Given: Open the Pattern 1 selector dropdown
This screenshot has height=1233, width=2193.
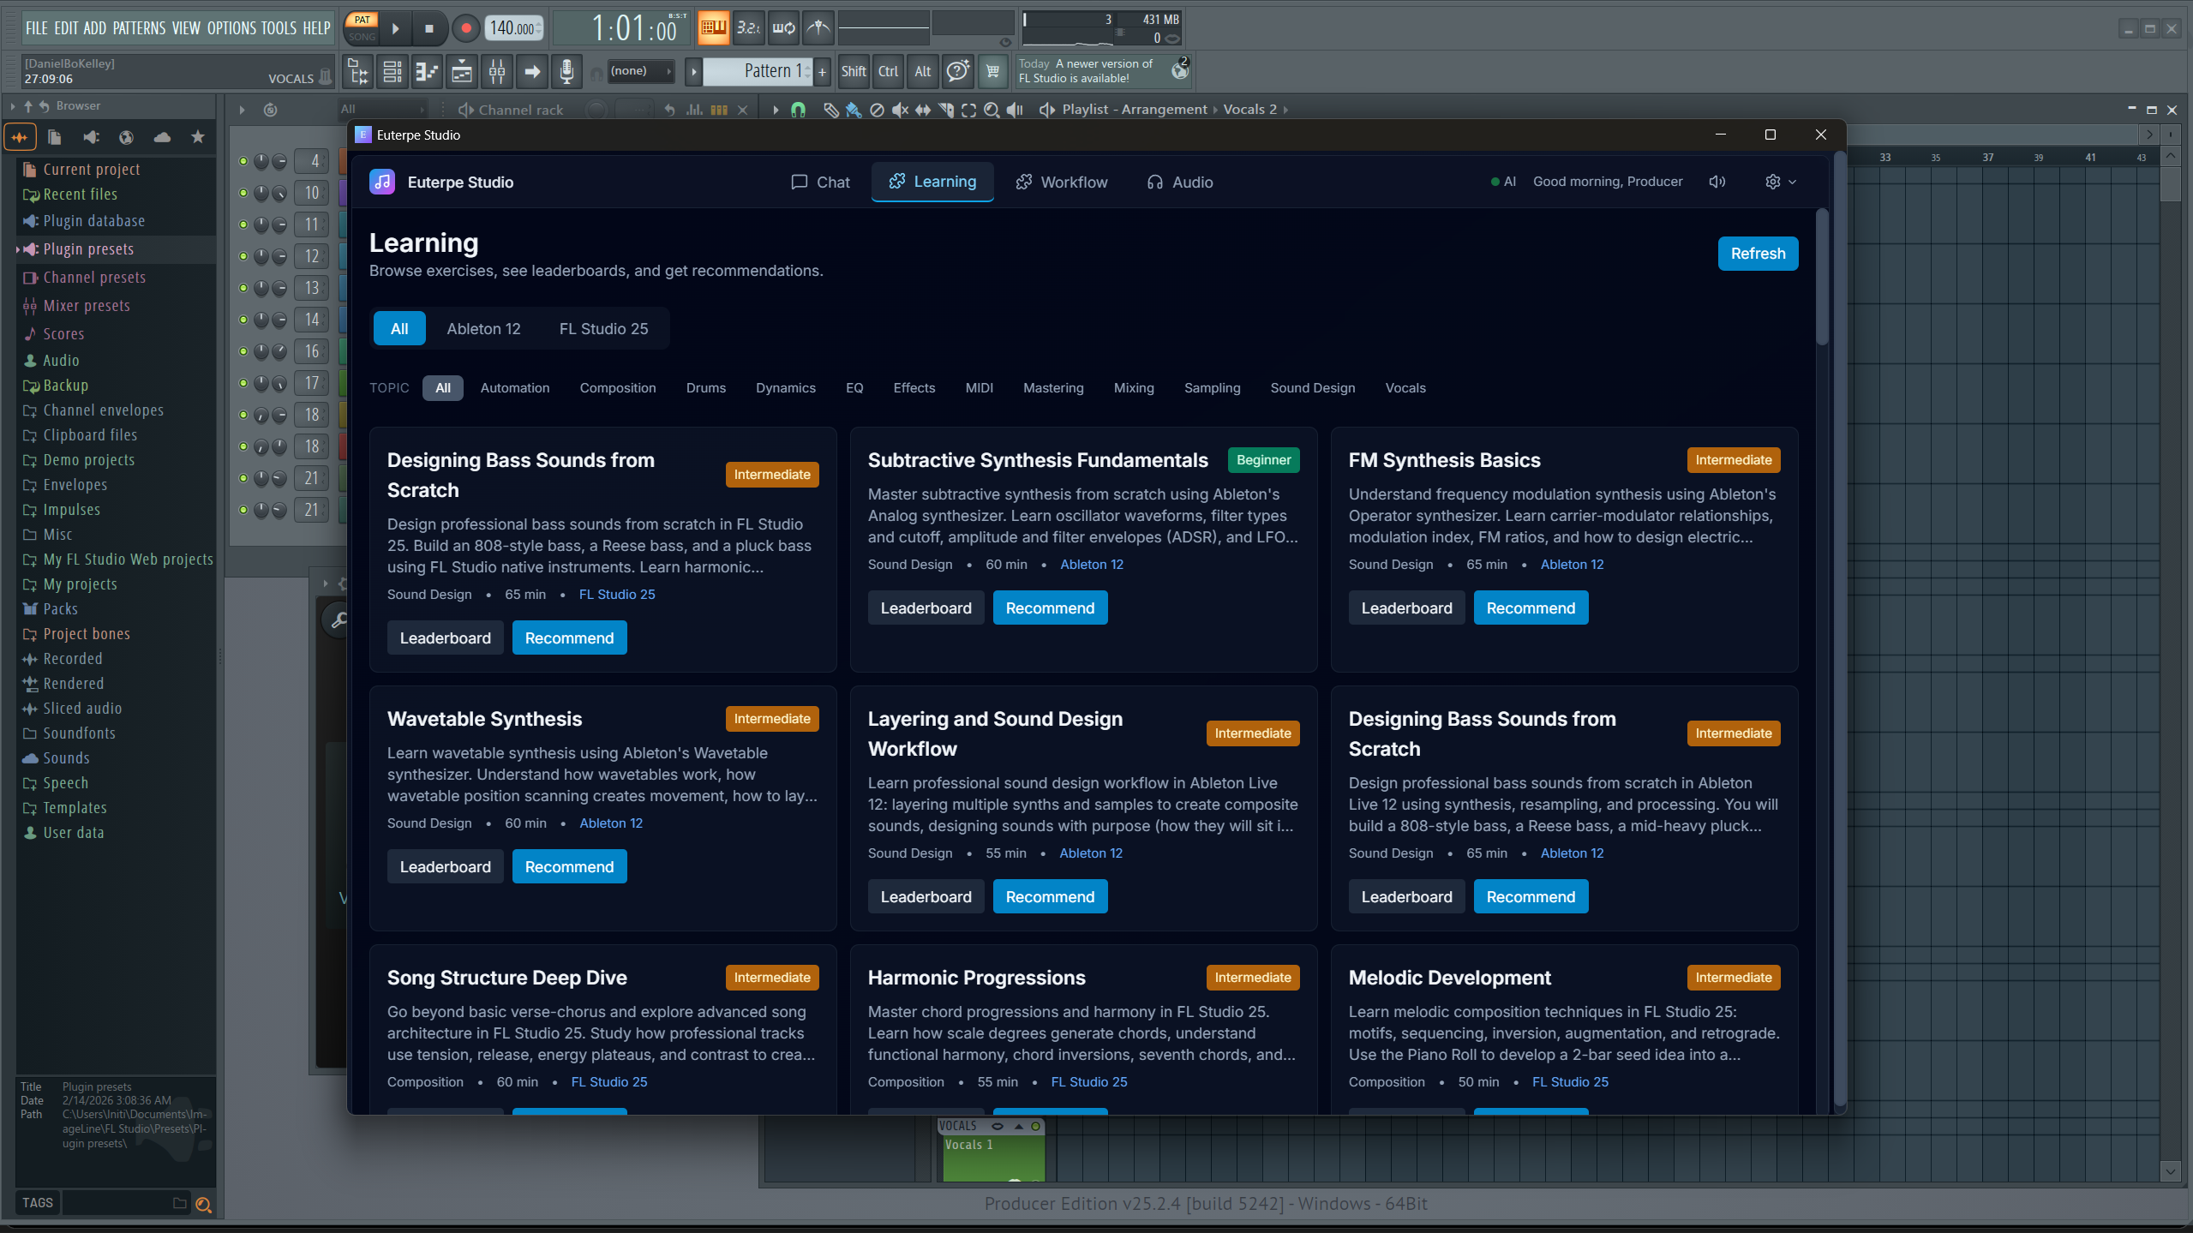Looking at the screenshot, I should tap(757, 71).
